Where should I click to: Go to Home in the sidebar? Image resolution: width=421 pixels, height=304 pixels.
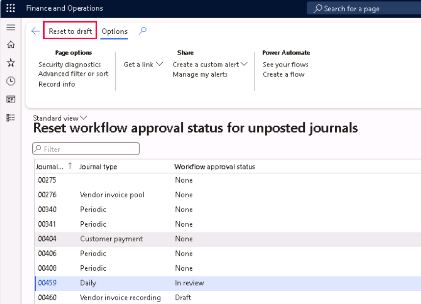click(10, 45)
